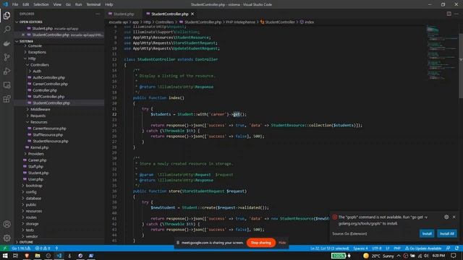
Task: Expand the Providers folder
Action: tap(35, 154)
